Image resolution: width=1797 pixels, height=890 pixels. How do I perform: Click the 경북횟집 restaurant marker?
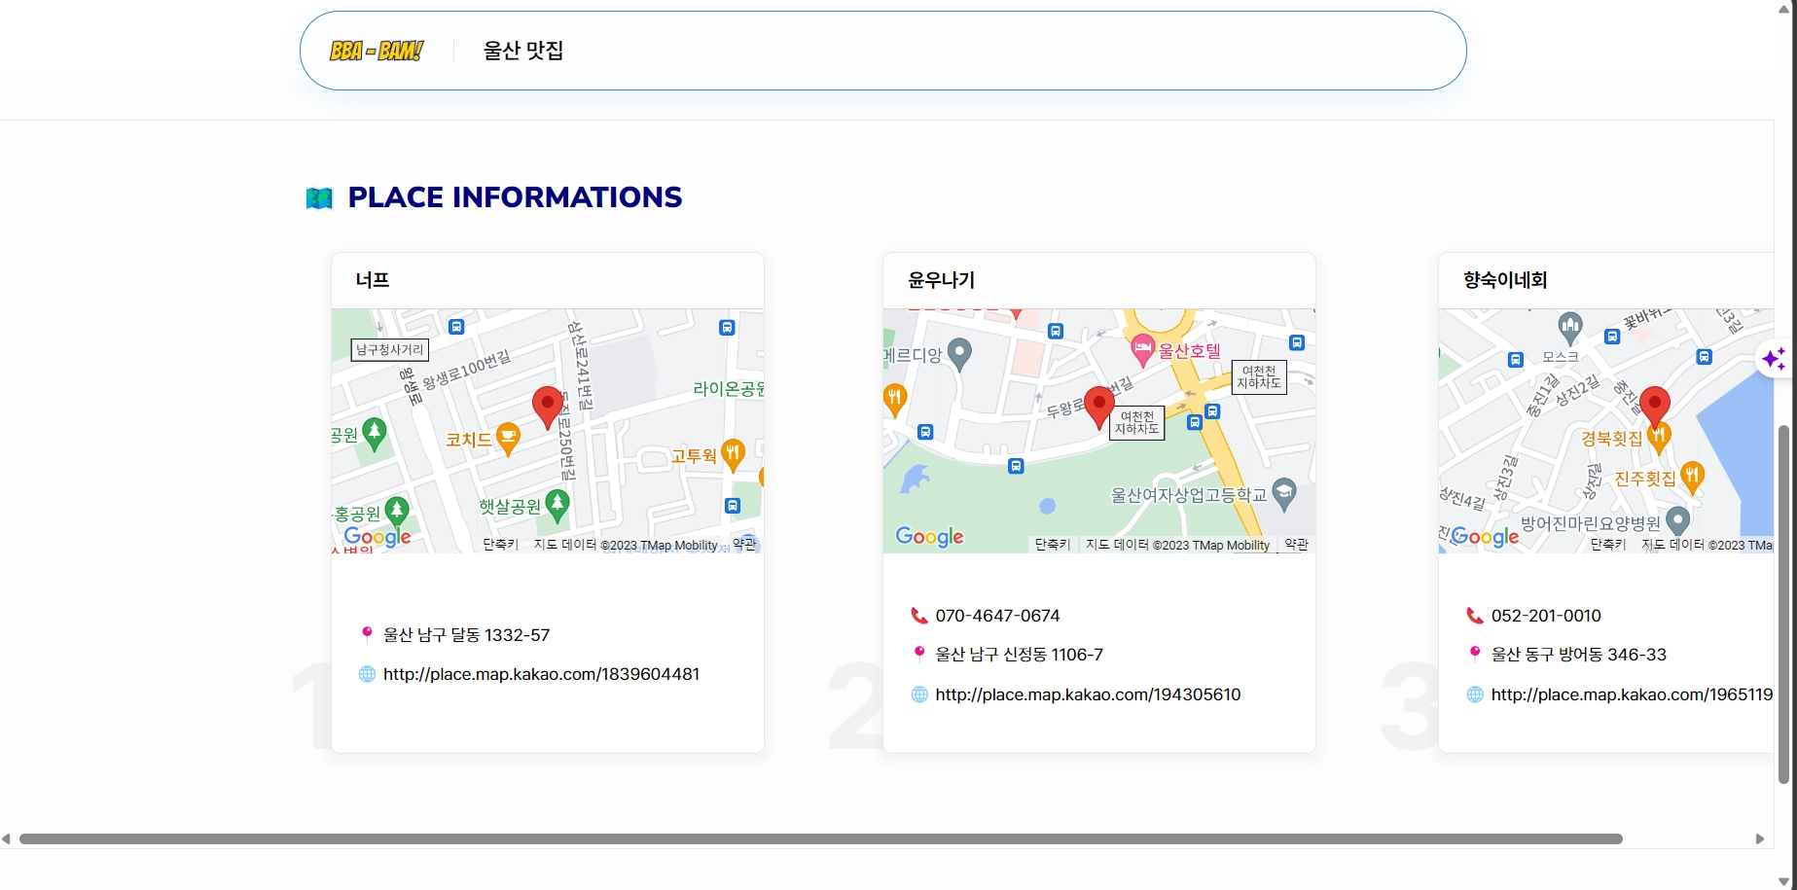(x=1660, y=438)
